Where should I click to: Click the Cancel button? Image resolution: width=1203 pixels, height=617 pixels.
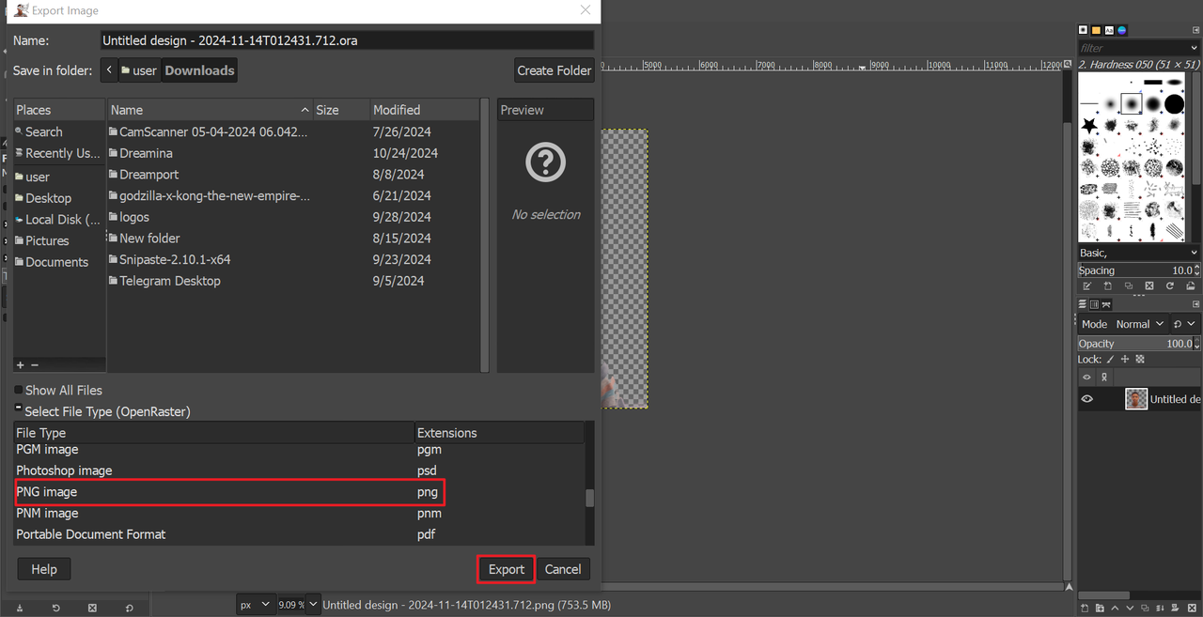[563, 569]
